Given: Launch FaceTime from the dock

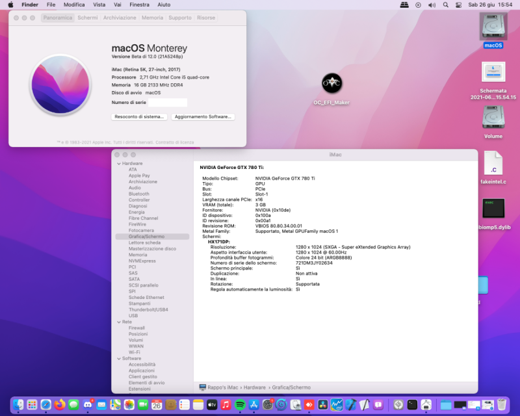Looking at the screenshot, I should click(x=143, y=405).
